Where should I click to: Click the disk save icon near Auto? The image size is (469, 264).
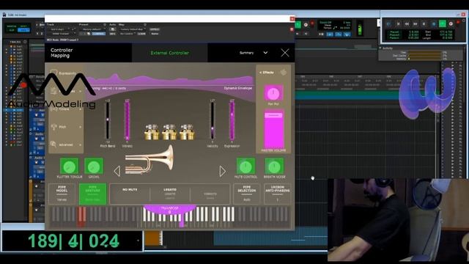[x=112, y=29]
